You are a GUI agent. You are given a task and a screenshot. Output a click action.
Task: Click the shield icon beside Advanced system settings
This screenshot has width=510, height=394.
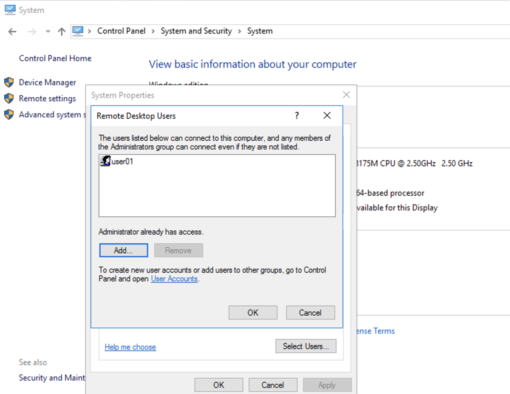(9, 115)
